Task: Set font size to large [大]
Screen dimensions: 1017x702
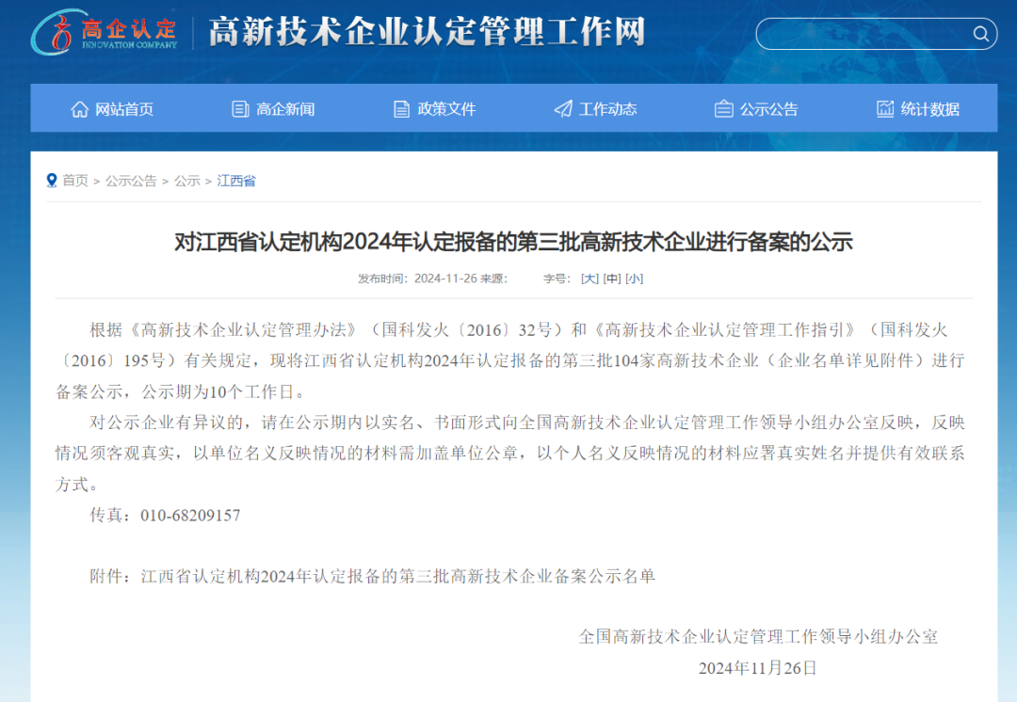Action: click(x=589, y=279)
